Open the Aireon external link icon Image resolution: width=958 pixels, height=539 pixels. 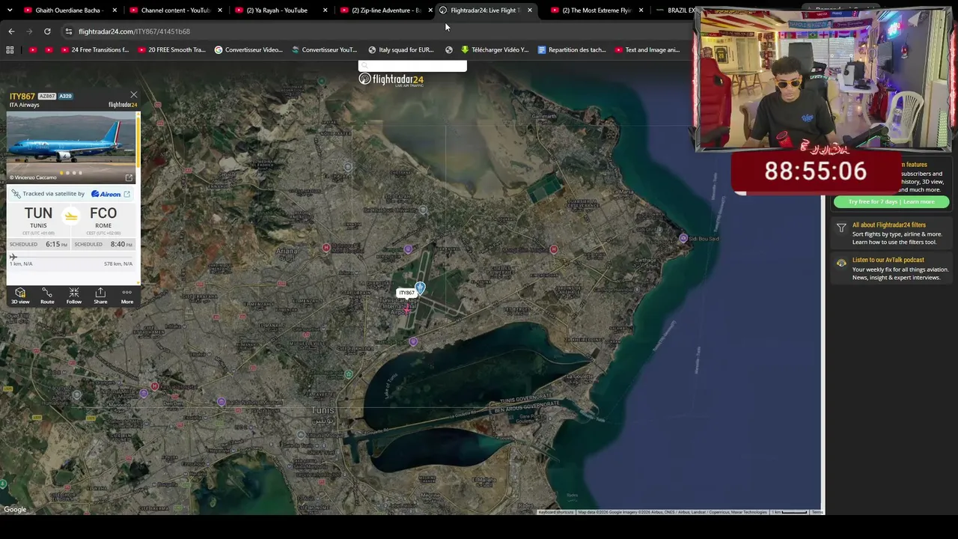coord(126,194)
